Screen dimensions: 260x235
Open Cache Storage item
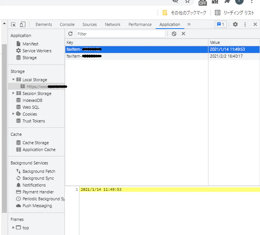tap(36, 143)
